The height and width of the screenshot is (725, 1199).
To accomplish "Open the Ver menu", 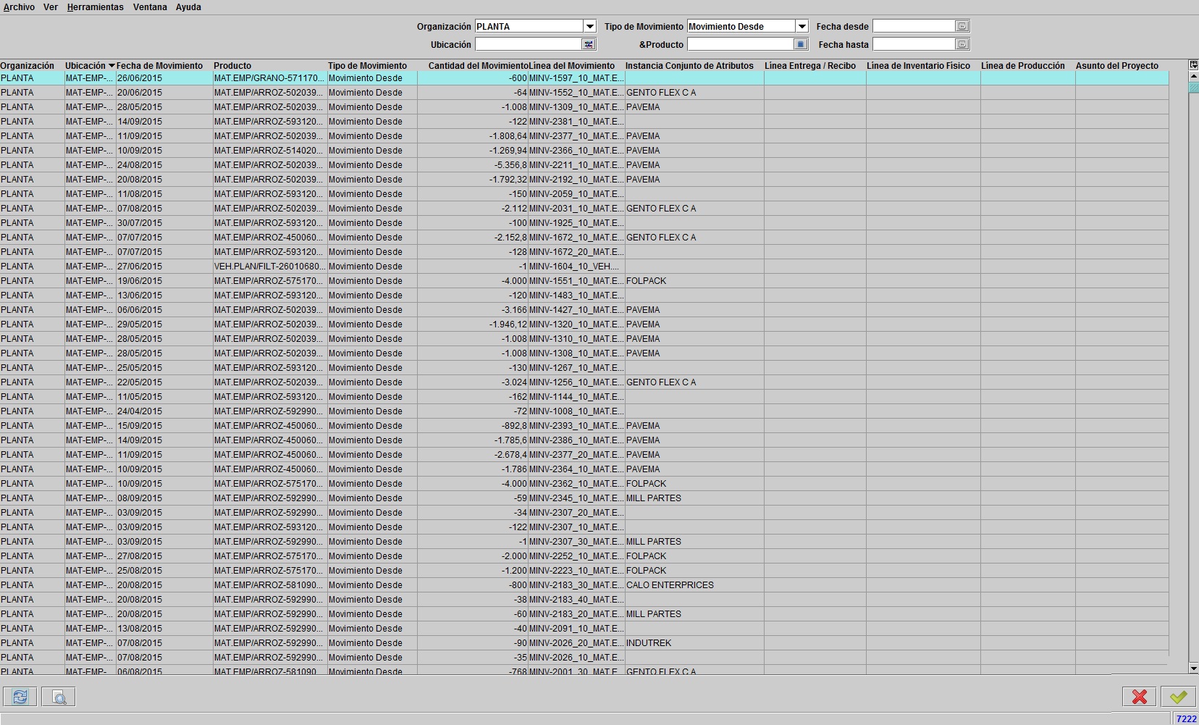I will click(x=51, y=7).
